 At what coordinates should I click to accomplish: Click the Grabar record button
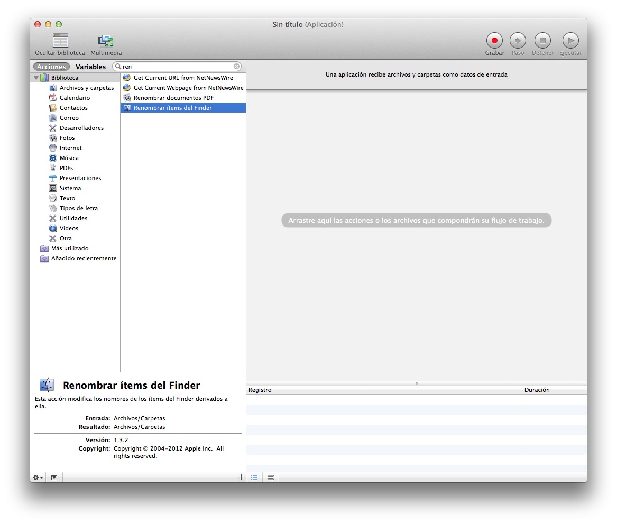(494, 41)
